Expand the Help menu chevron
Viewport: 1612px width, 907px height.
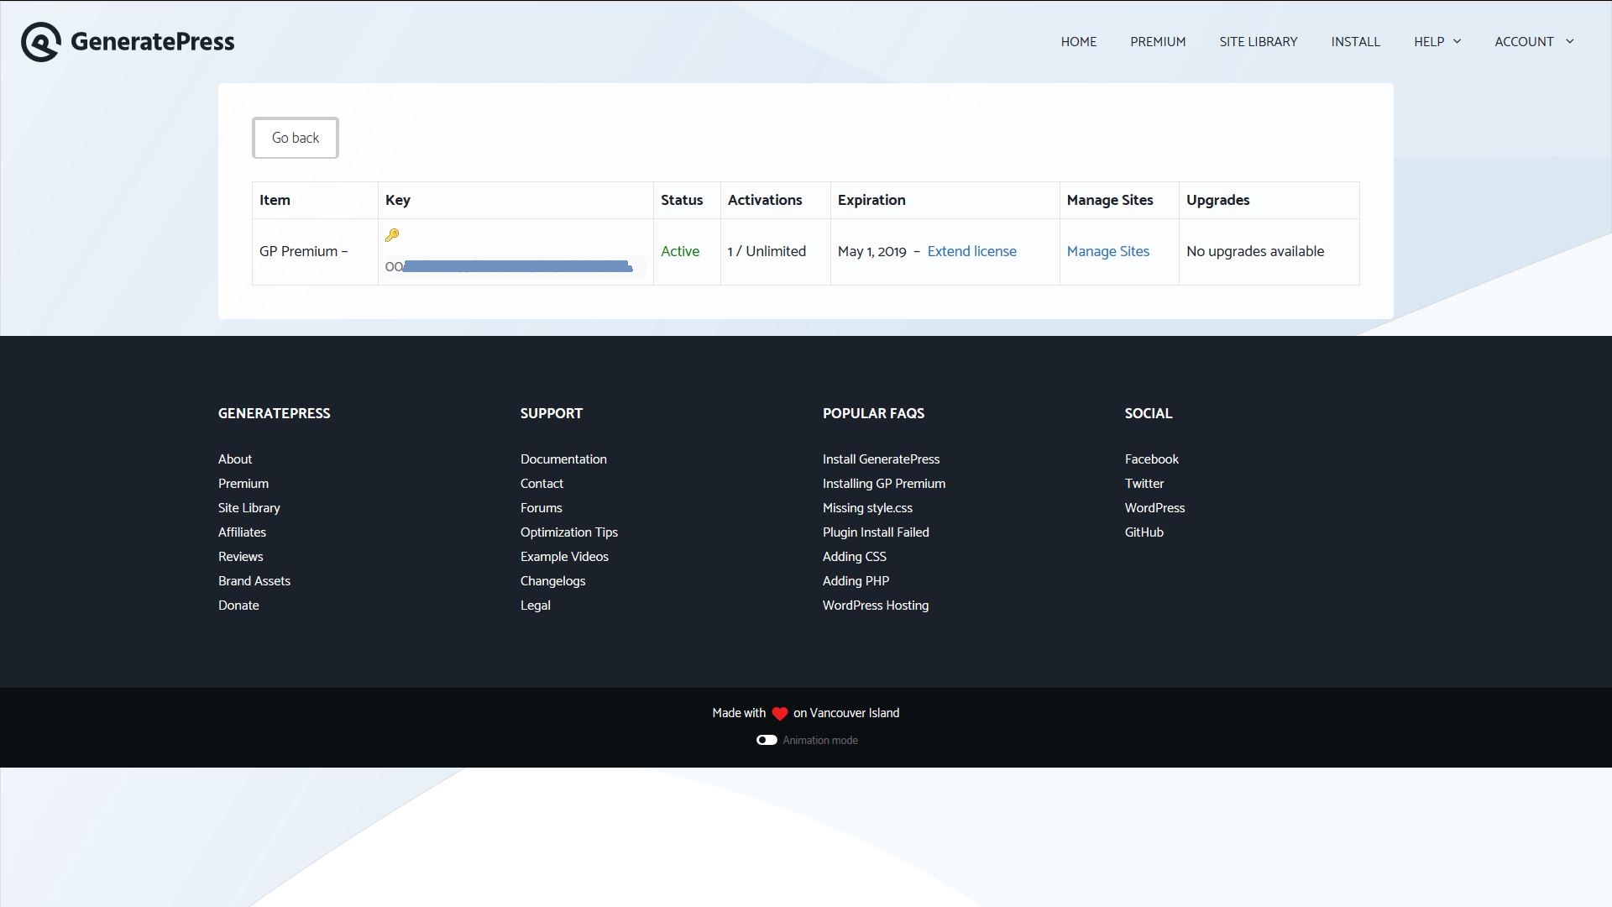pos(1457,42)
